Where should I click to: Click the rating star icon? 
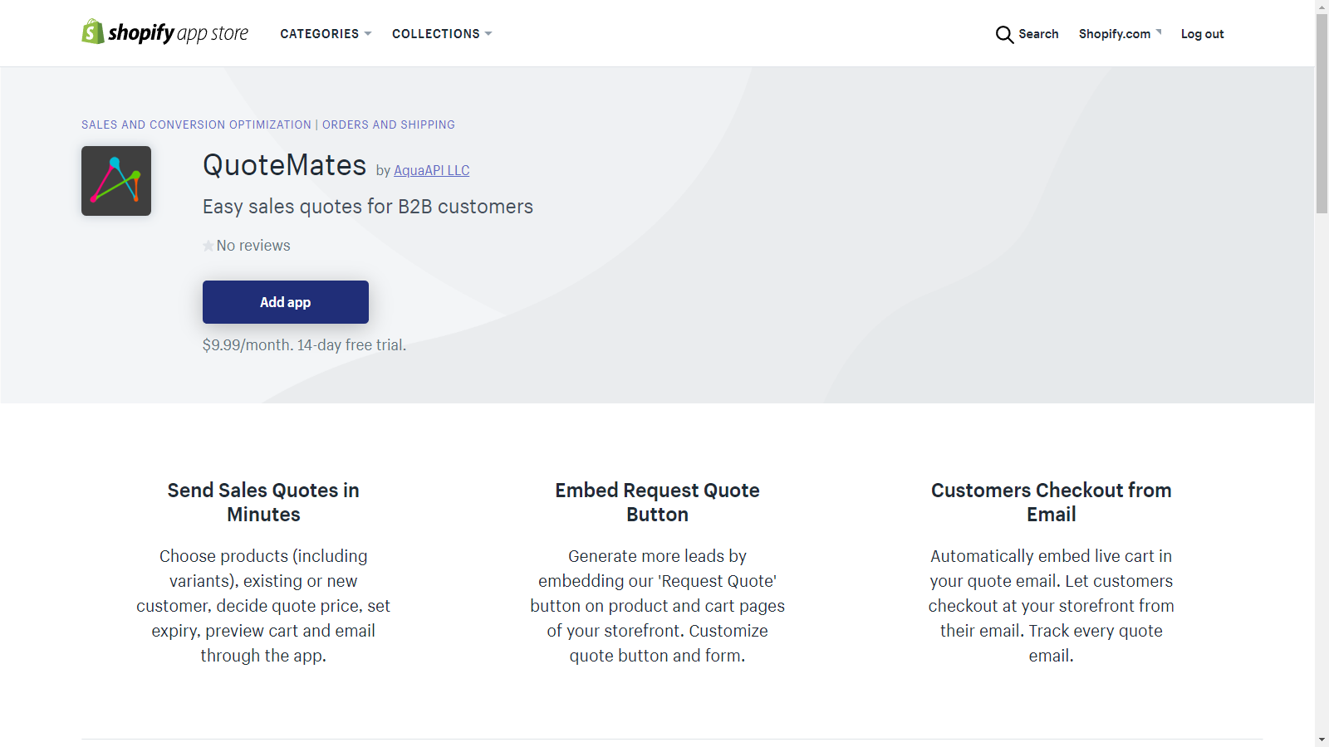208,246
